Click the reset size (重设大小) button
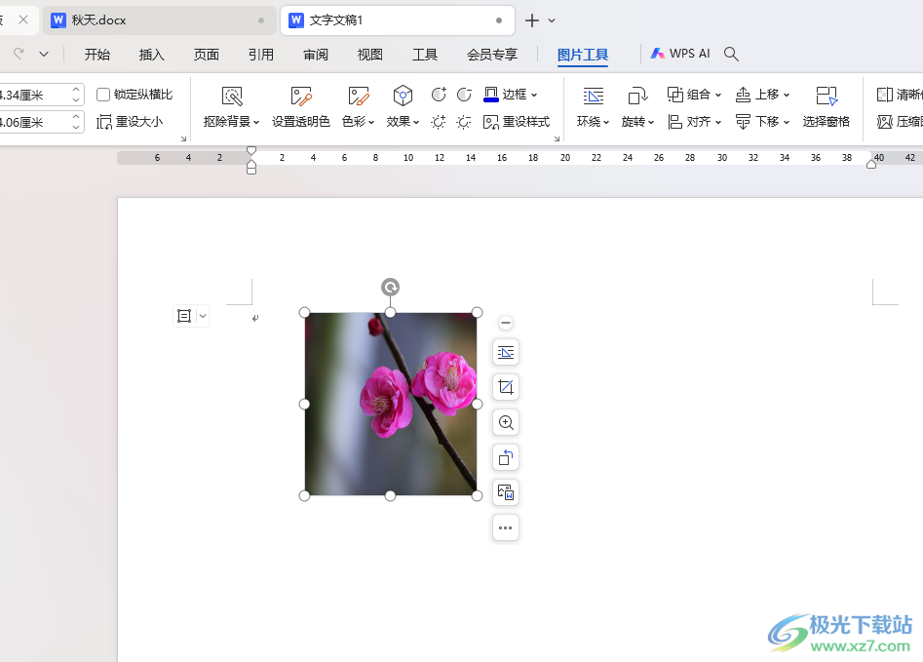Image resolution: width=923 pixels, height=662 pixels. tap(130, 122)
